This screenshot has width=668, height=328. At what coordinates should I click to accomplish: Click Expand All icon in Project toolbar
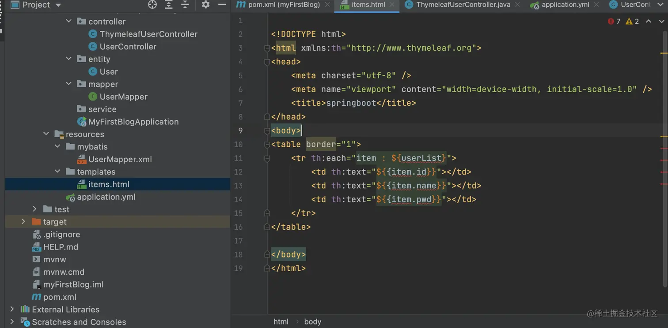point(169,5)
